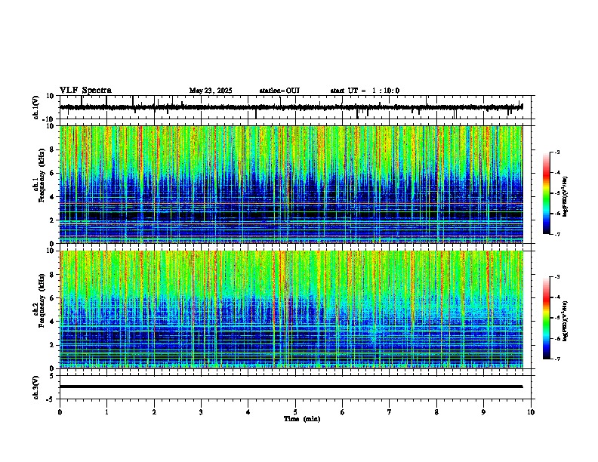Click the "ch.1(V)" waveform axis label

pos(36,107)
